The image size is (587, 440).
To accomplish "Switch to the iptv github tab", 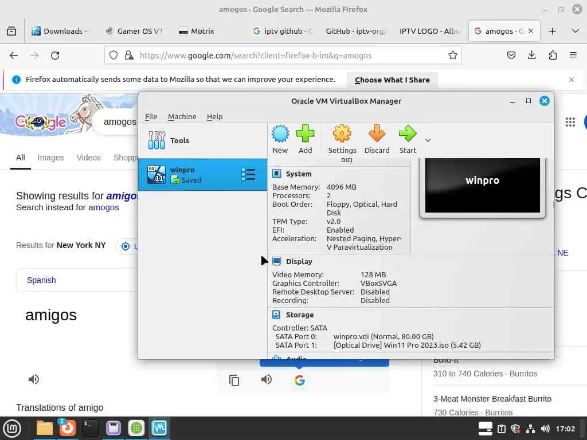I will 282,31.
